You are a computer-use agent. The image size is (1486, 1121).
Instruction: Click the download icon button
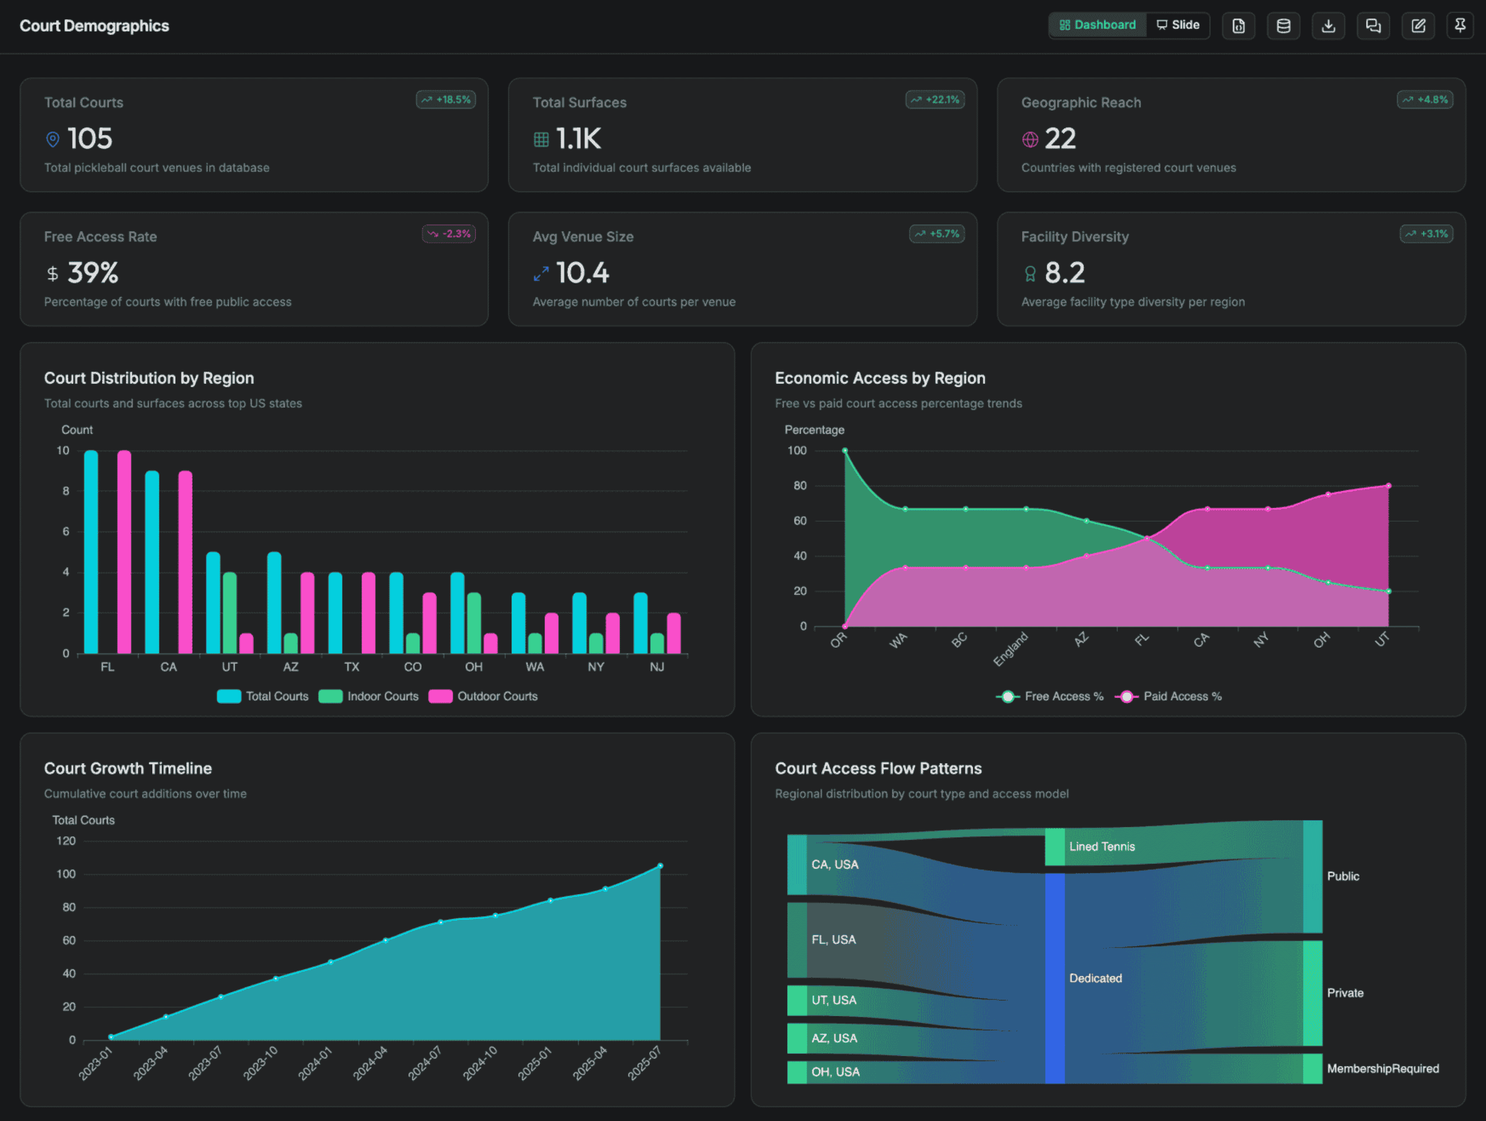[1328, 26]
